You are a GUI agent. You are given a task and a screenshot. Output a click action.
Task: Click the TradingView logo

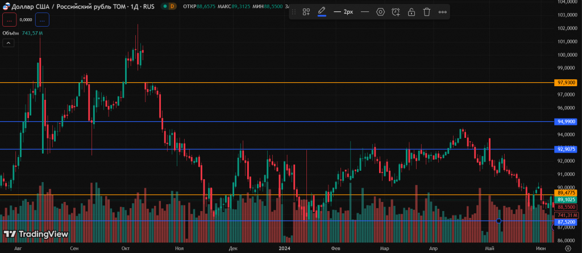tap(36, 234)
